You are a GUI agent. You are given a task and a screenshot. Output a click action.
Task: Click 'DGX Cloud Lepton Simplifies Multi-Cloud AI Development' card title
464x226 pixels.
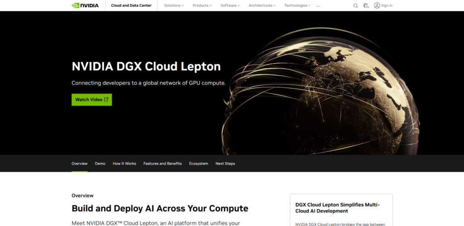[x=338, y=208]
